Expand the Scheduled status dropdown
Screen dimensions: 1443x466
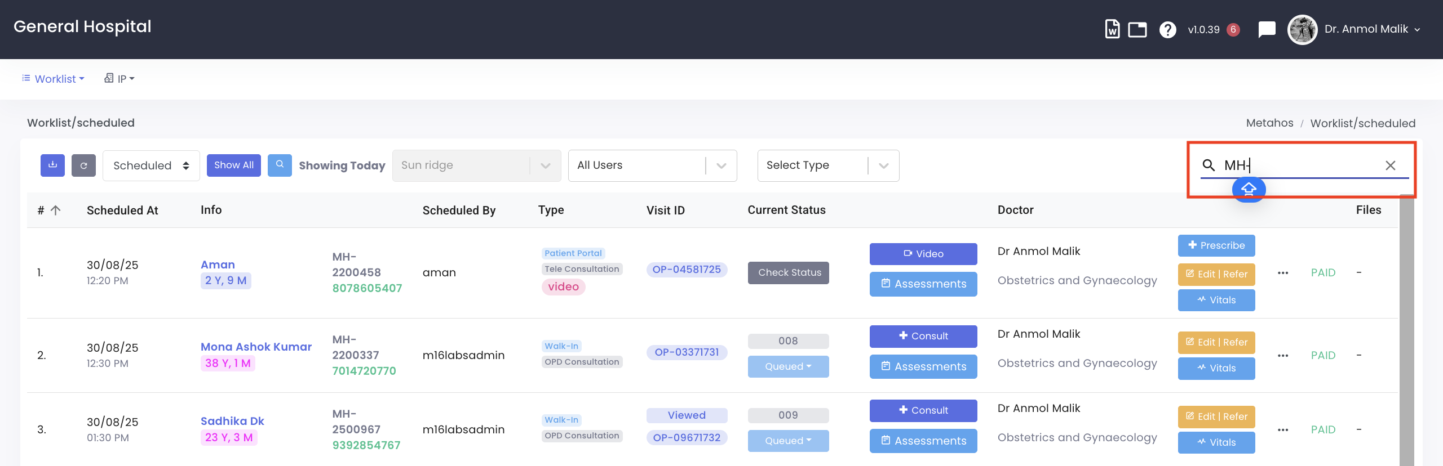(151, 165)
